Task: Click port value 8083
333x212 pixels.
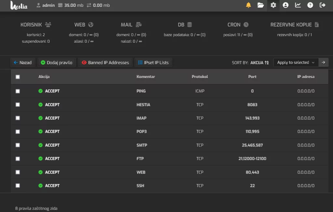Action: (252, 105)
